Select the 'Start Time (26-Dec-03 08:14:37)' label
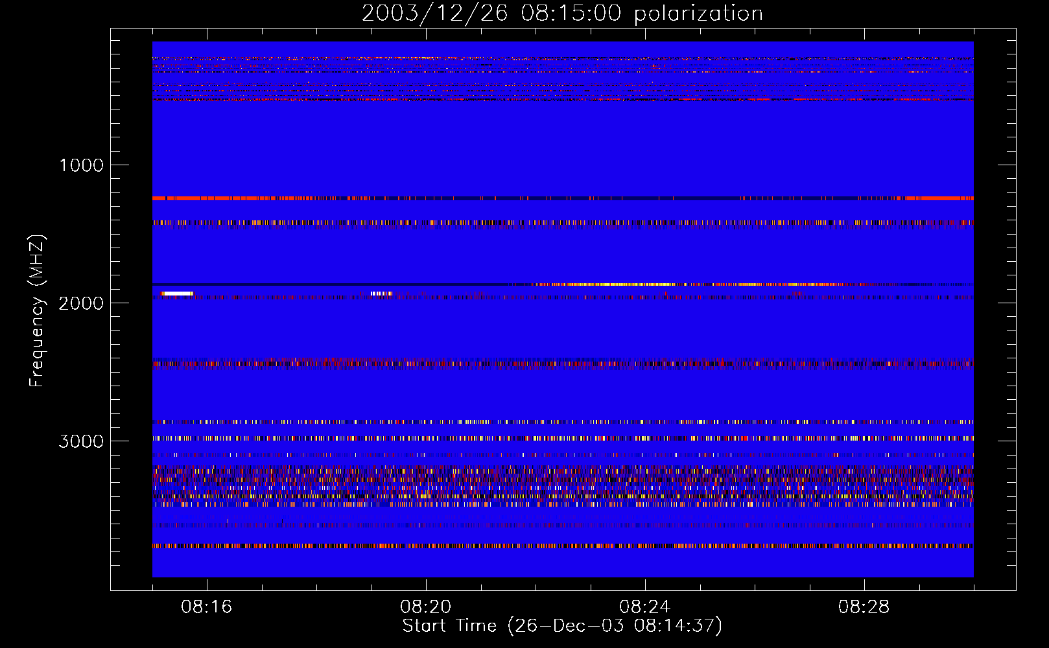1049x648 pixels. point(562,626)
